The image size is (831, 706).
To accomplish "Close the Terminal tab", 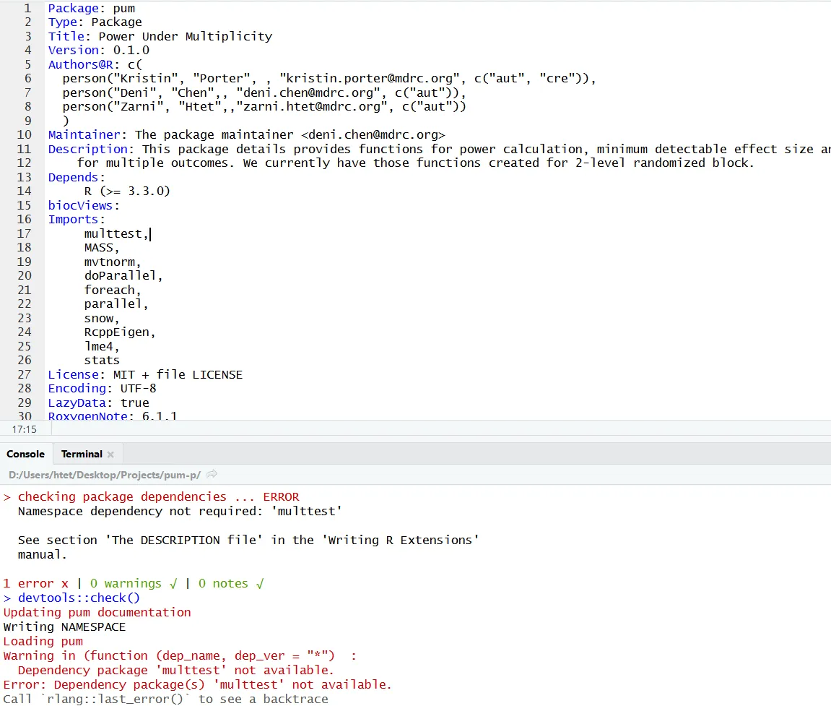I will pos(110,455).
